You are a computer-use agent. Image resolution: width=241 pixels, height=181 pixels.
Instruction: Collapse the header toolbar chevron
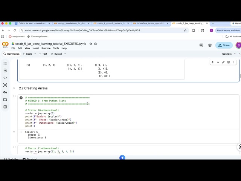[x=239, y=54]
